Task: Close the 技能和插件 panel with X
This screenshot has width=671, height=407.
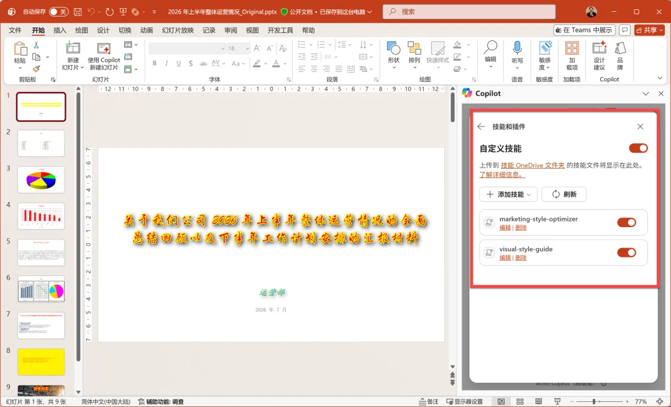Action: [640, 127]
